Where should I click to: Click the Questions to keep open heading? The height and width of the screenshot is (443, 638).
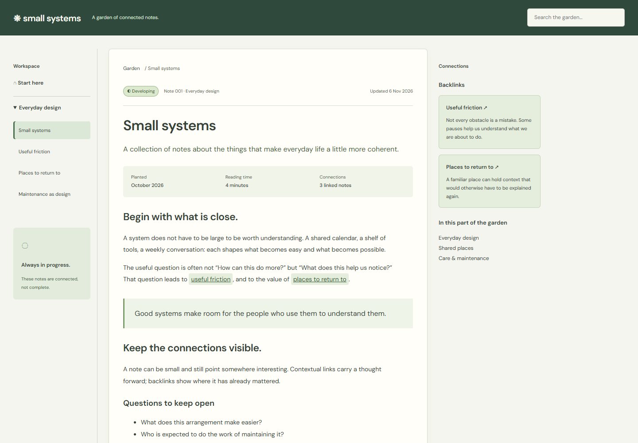(x=169, y=403)
